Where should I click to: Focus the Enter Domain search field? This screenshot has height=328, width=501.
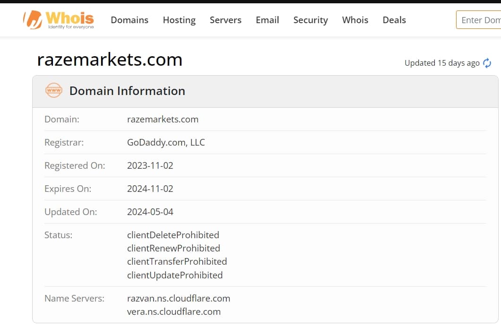(479, 20)
